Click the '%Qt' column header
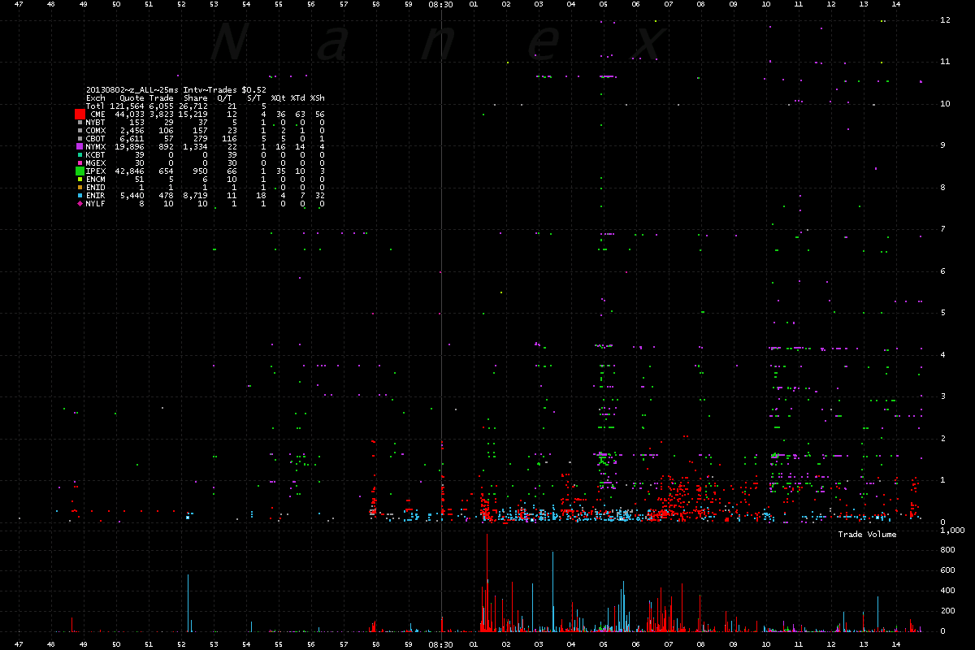This screenshot has height=650, width=975. click(x=278, y=98)
